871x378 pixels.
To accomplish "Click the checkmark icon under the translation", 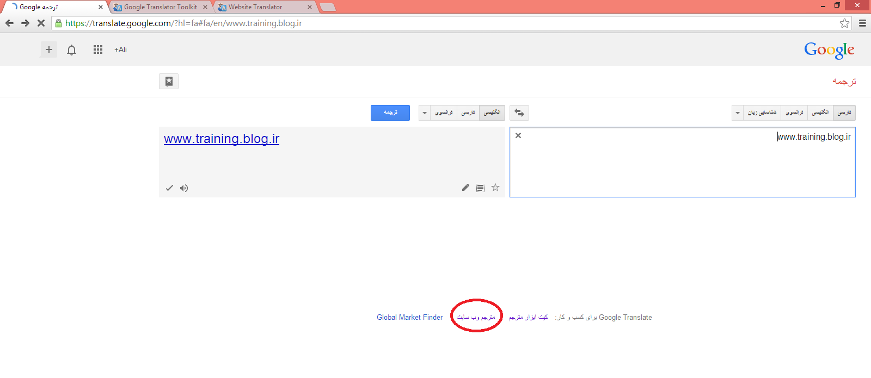I will tap(169, 188).
